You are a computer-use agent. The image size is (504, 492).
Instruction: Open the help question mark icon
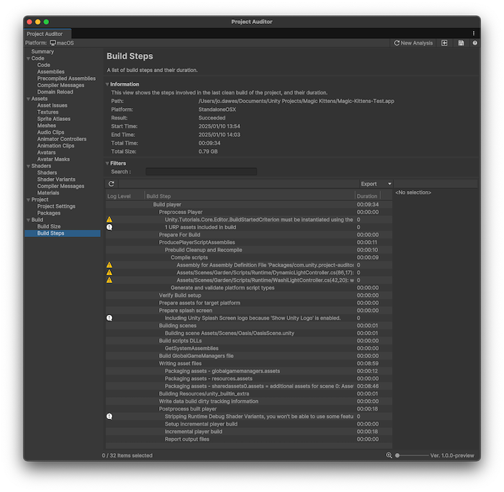474,43
